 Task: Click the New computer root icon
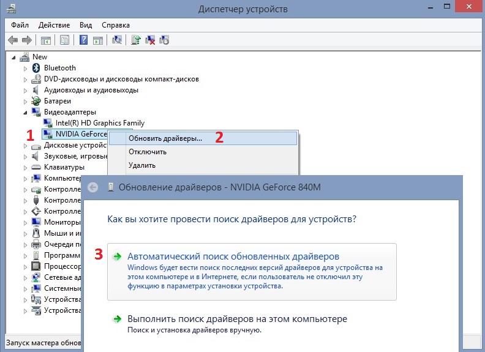coord(24,57)
